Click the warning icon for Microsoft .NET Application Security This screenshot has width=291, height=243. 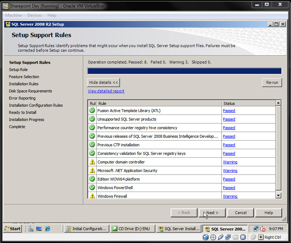tap(92, 171)
